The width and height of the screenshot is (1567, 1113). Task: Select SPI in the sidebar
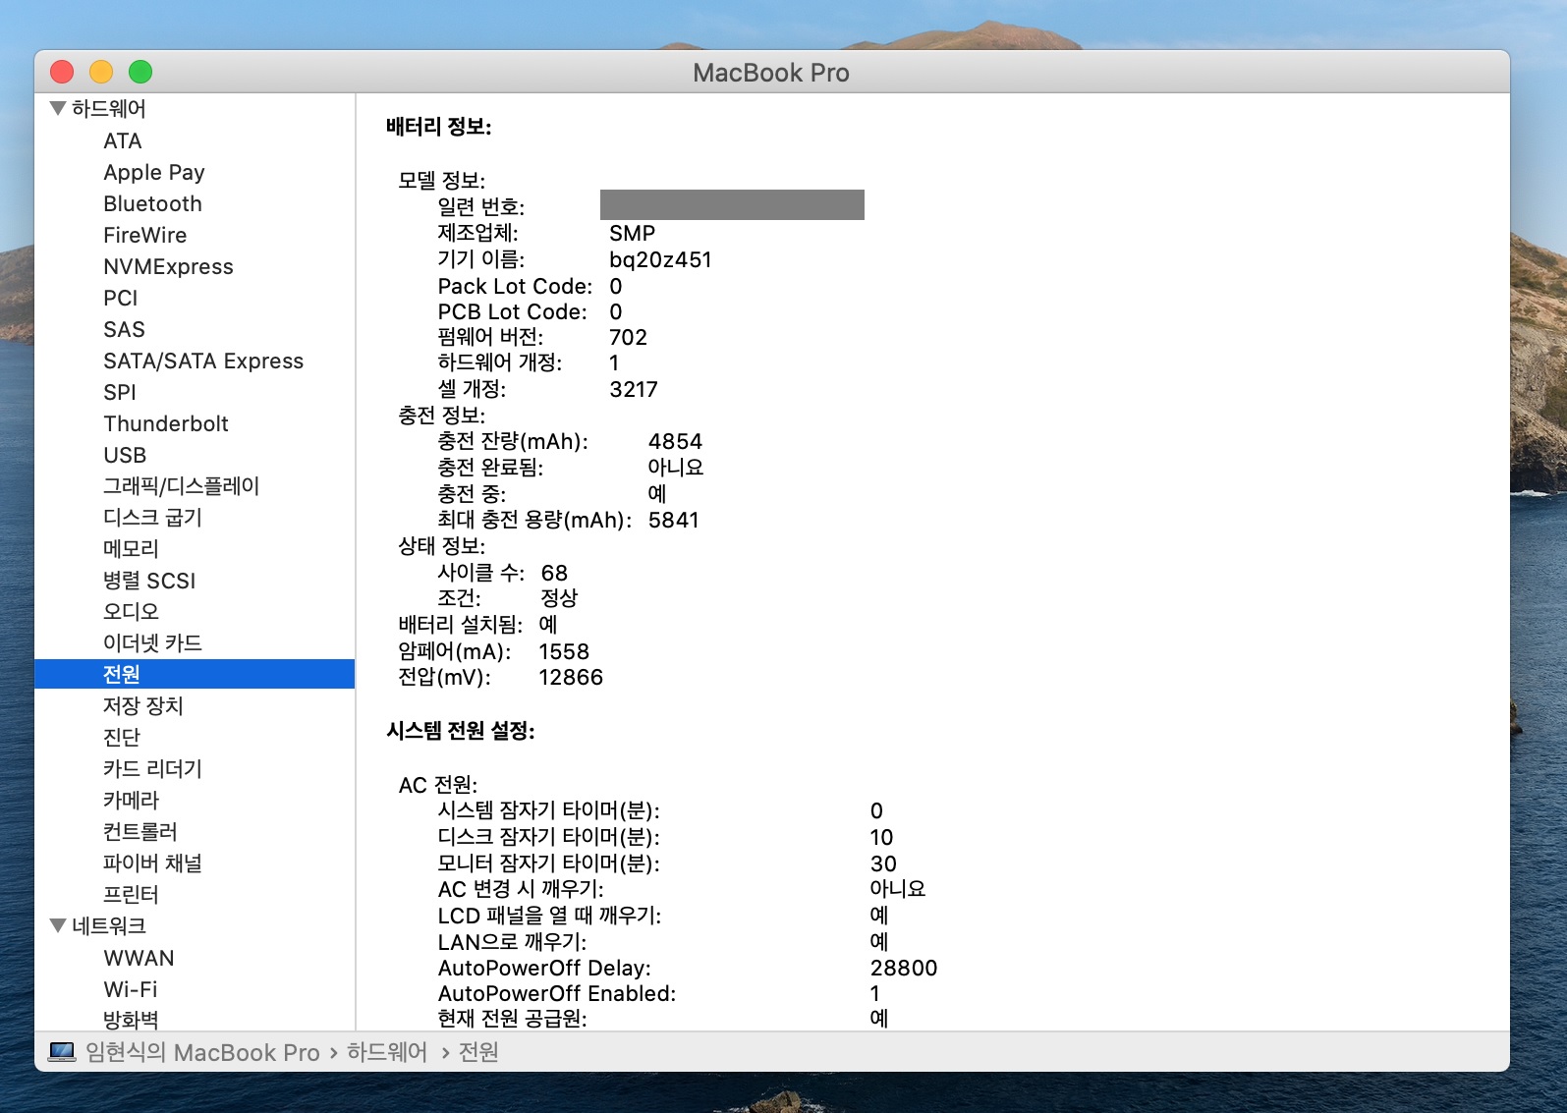[120, 392]
